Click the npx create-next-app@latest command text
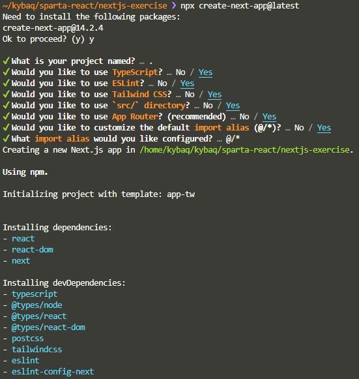 pos(240,6)
